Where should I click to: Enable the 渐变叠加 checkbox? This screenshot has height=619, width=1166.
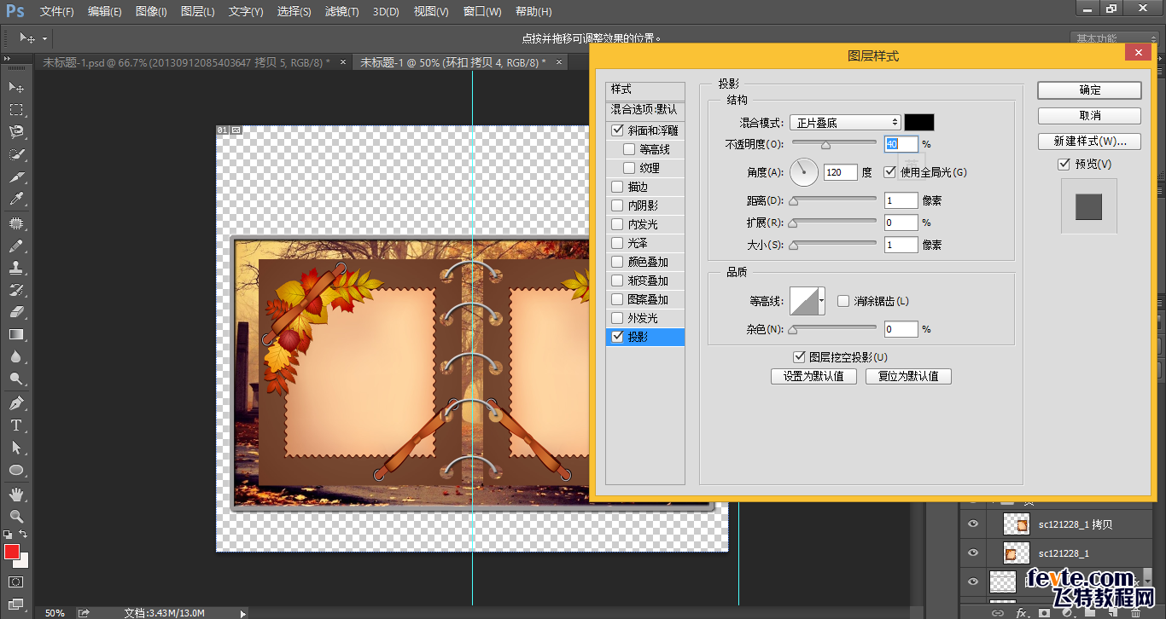pyautogui.click(x=617, y=281)
